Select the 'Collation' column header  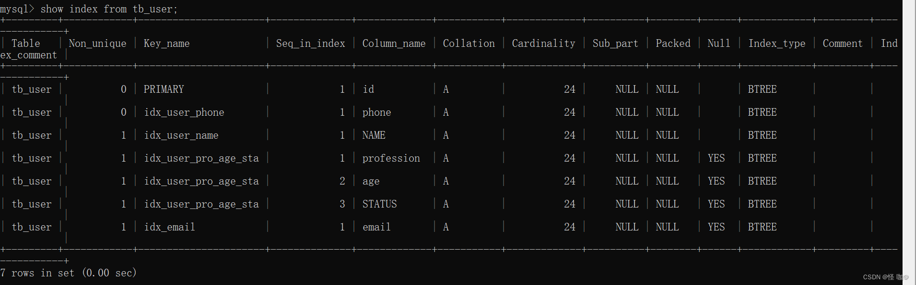pos(469,44)
